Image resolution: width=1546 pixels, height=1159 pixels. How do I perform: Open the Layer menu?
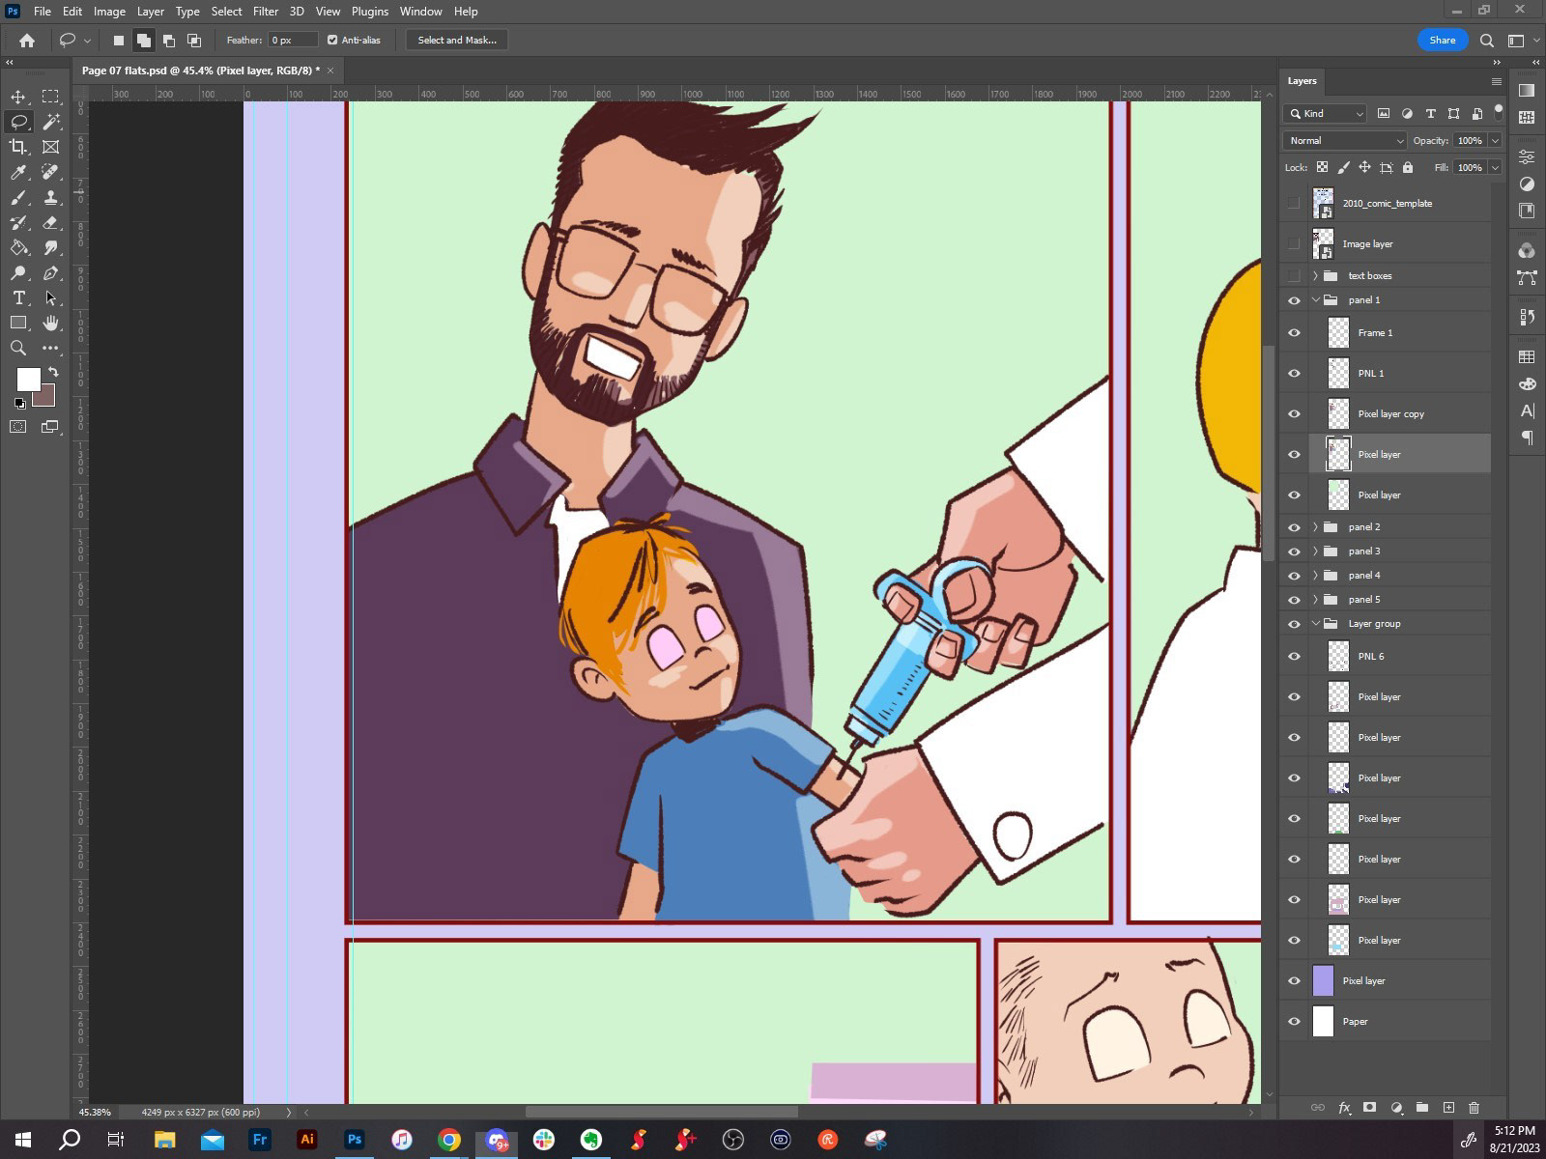pos(150,12)
